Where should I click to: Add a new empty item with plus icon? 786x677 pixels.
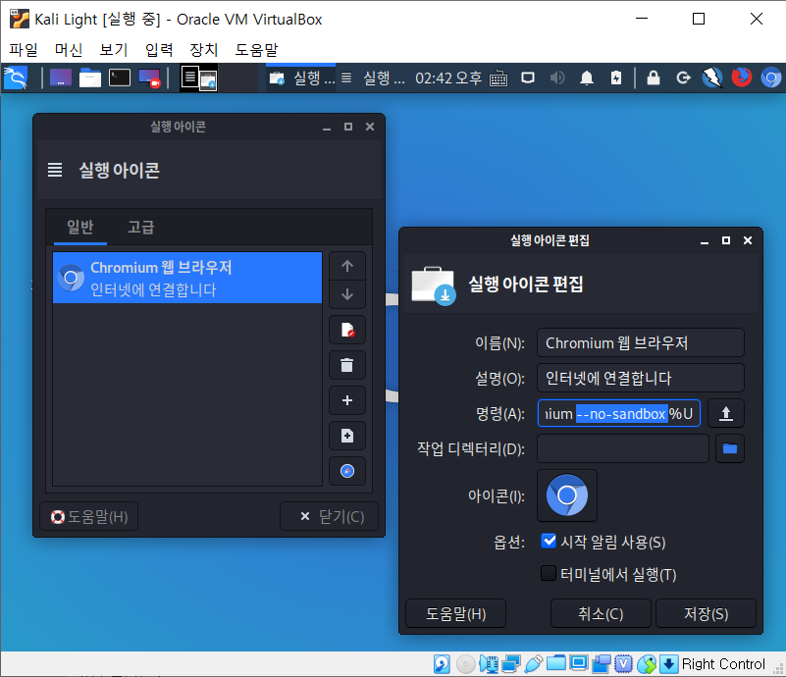pos(347,400)
